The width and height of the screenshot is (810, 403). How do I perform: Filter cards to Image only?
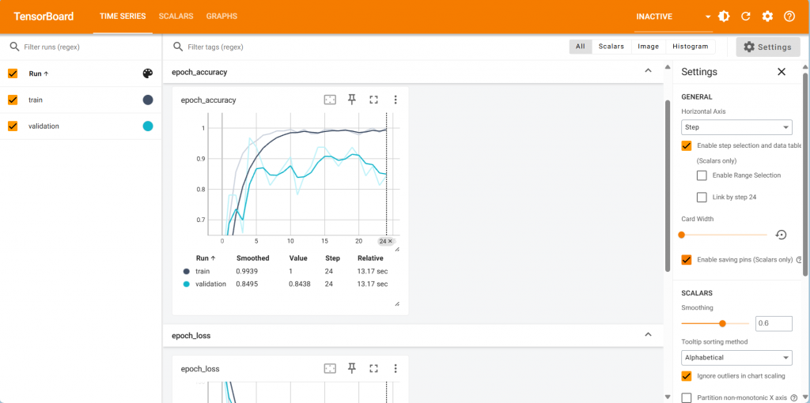click(649, 47)
